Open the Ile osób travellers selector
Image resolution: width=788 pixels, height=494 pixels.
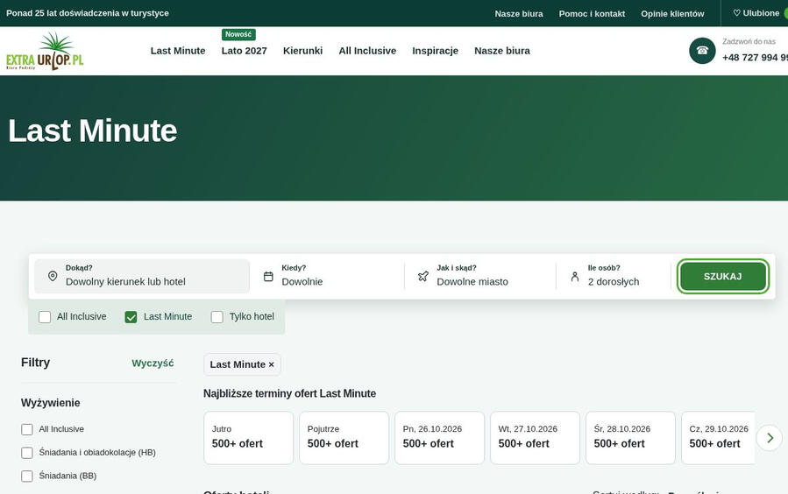pos(615,276)
